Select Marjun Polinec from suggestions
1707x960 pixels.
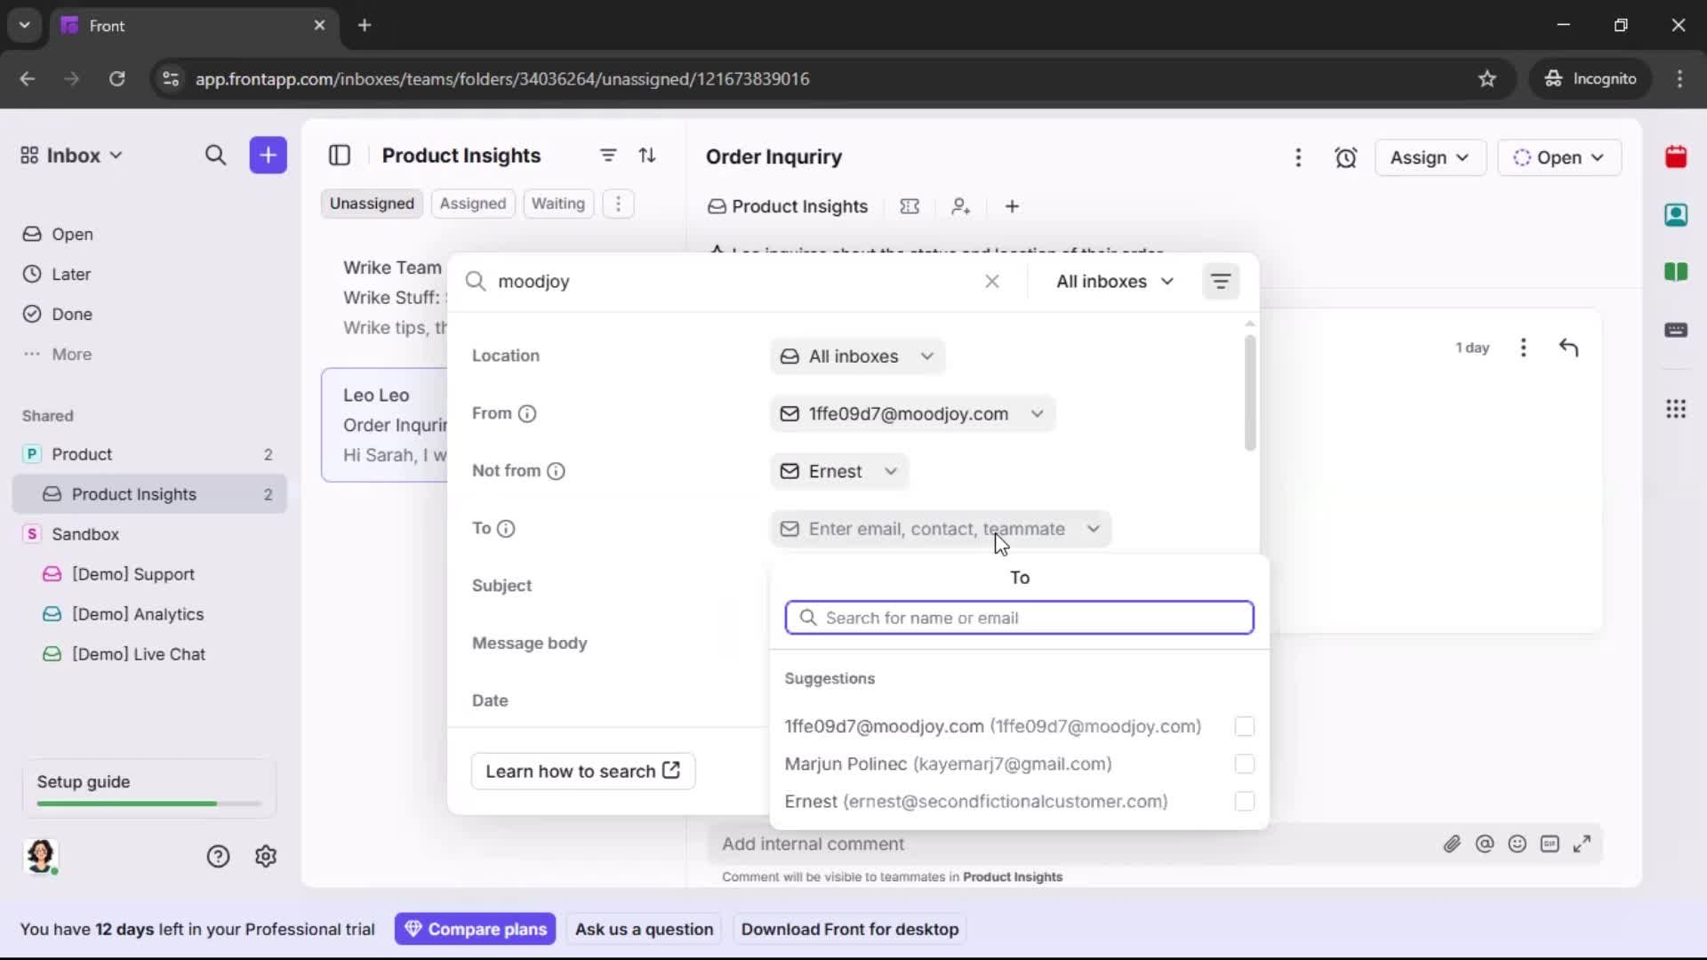948,764
